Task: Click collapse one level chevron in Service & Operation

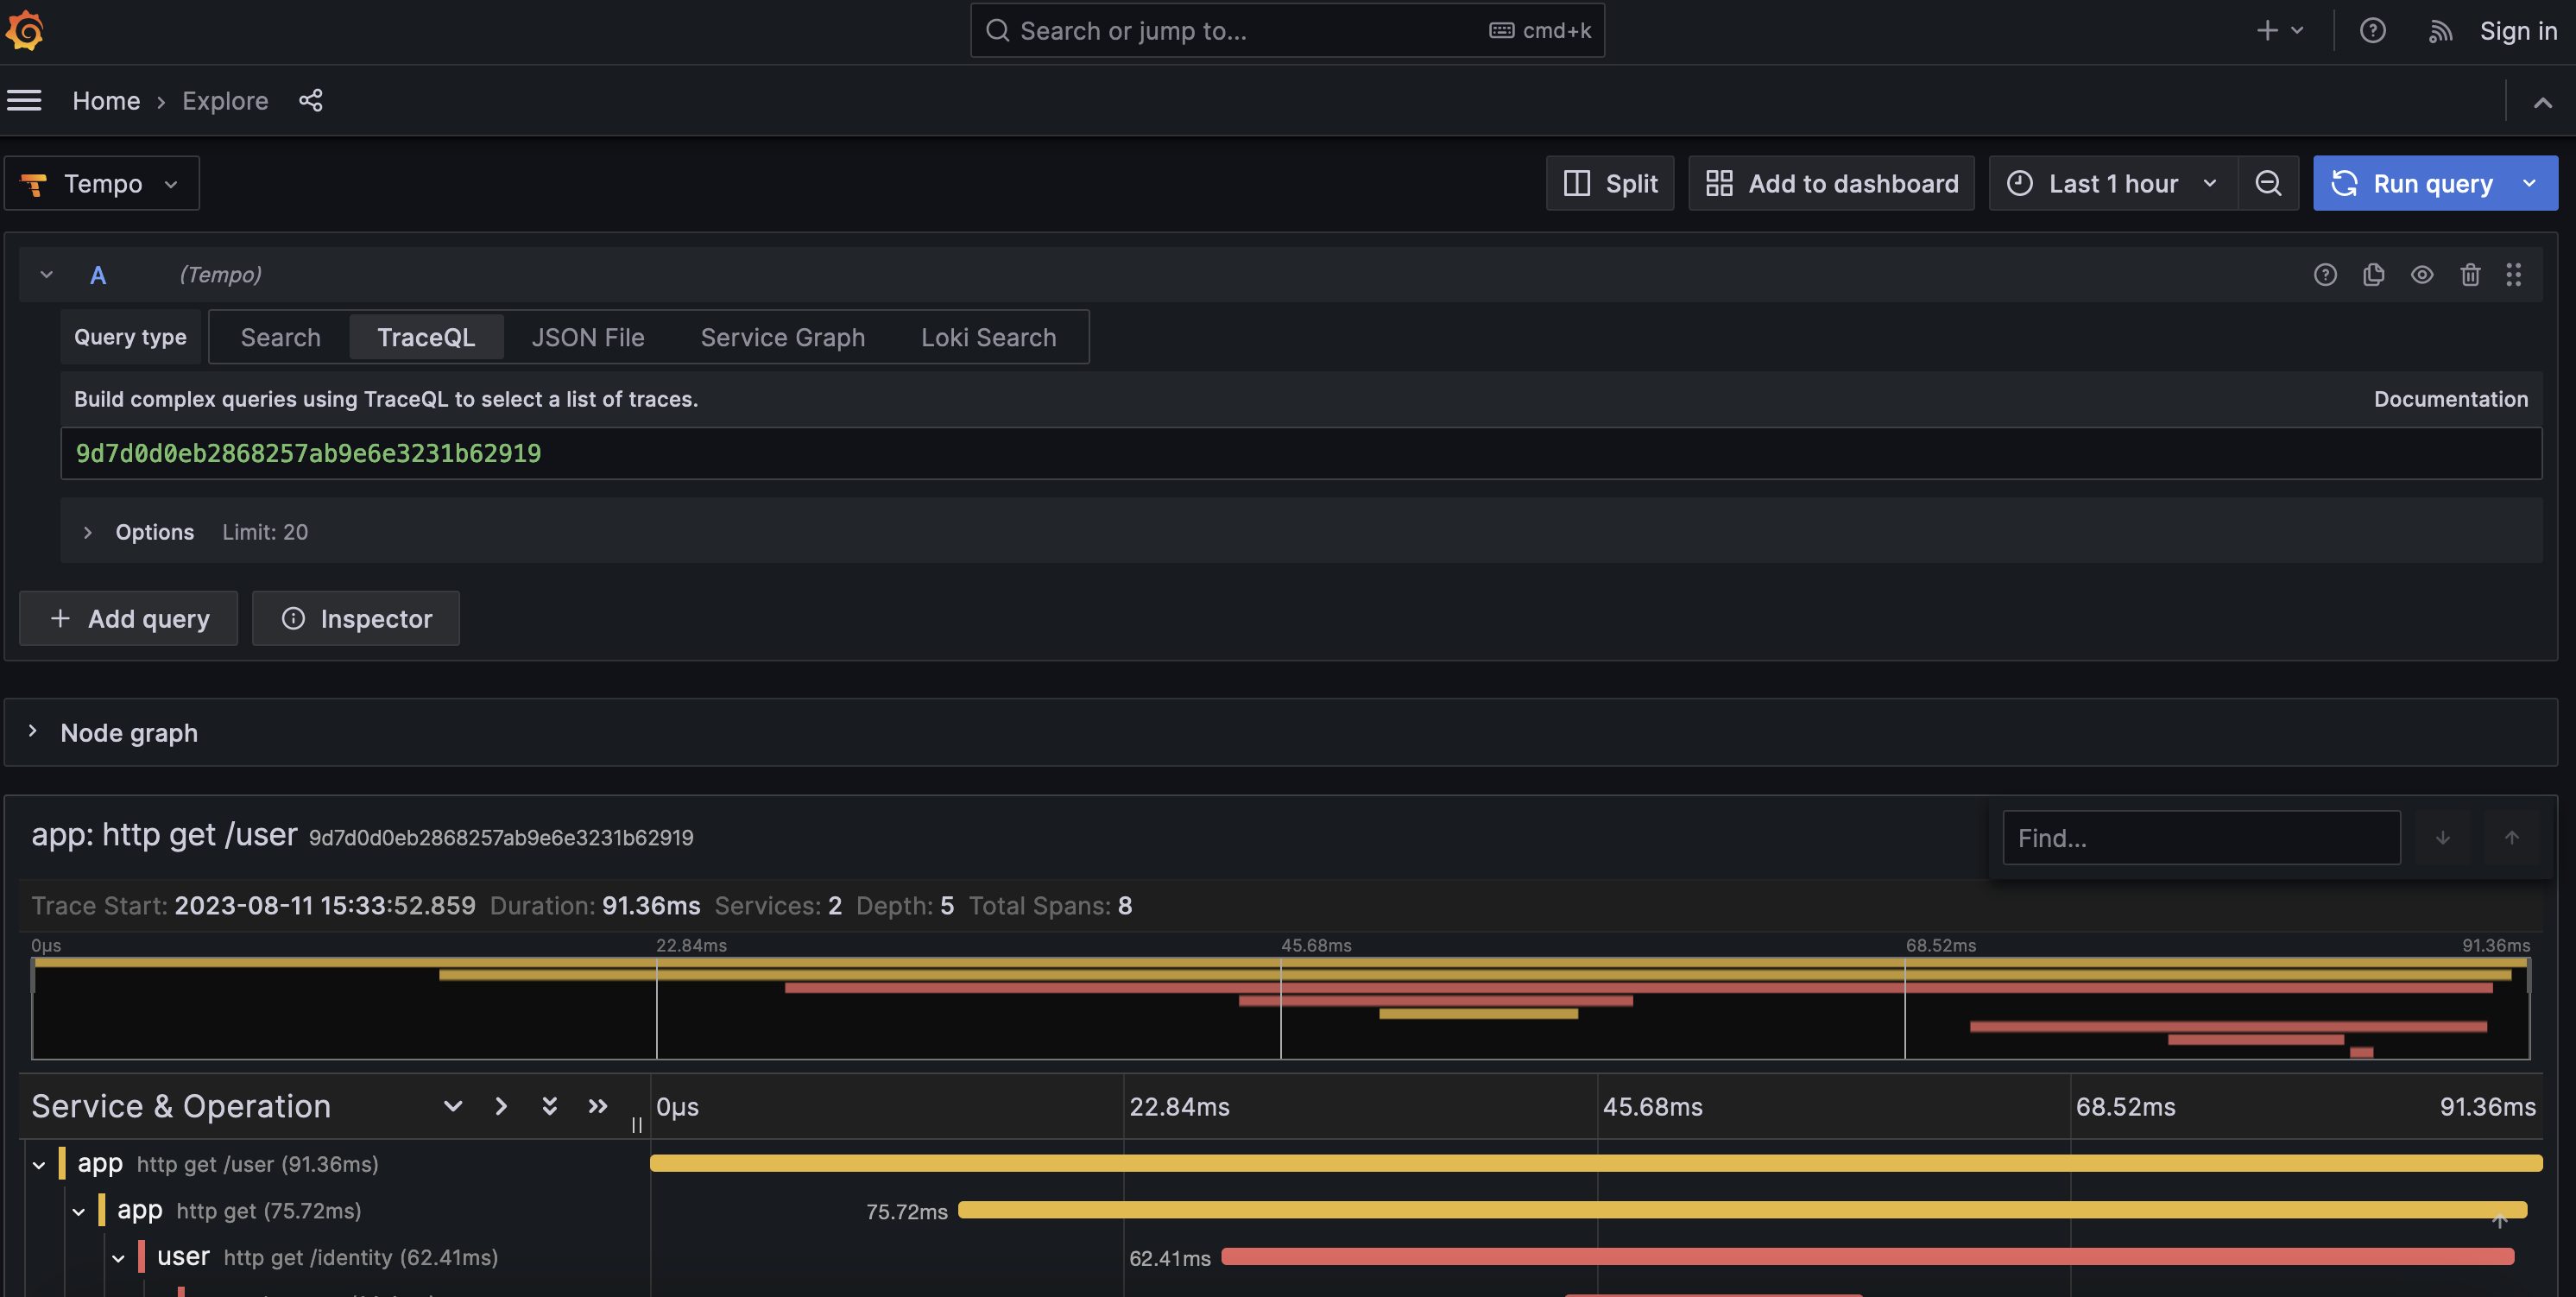Action: point(501,1106)
